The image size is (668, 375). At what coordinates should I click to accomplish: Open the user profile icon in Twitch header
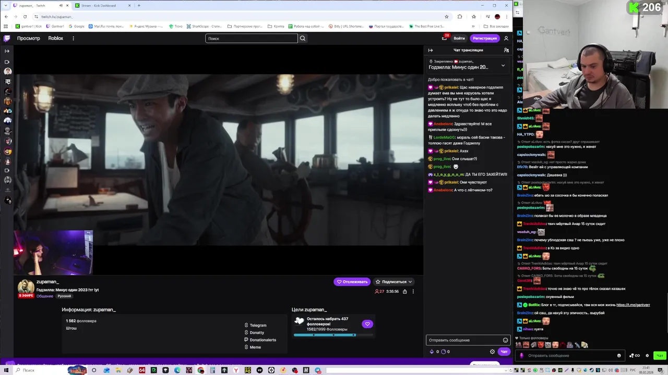click(506, 38)
